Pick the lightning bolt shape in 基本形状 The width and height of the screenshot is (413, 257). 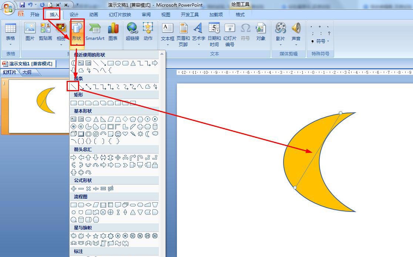(x=133, y=134)
